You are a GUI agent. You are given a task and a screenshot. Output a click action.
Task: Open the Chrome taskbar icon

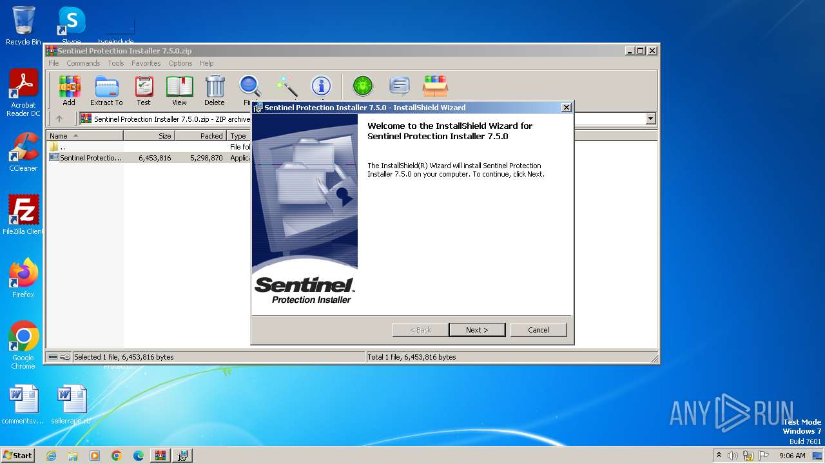117,456
